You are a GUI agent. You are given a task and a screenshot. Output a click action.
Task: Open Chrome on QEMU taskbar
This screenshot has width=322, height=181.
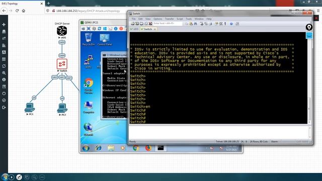(135, 148)
